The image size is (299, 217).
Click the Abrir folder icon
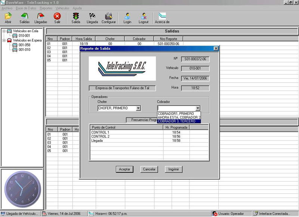(8, 16)
